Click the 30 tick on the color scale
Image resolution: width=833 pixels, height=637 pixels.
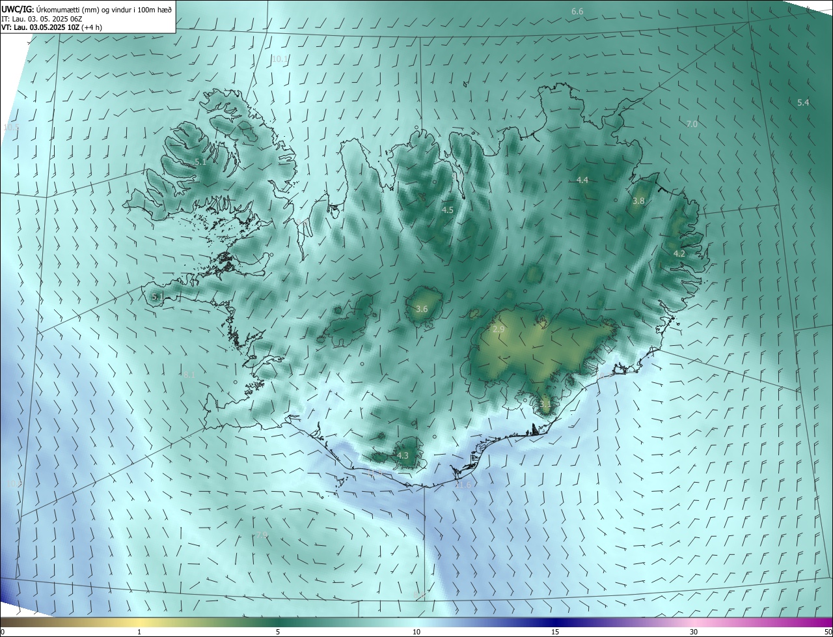pos(694,632)
